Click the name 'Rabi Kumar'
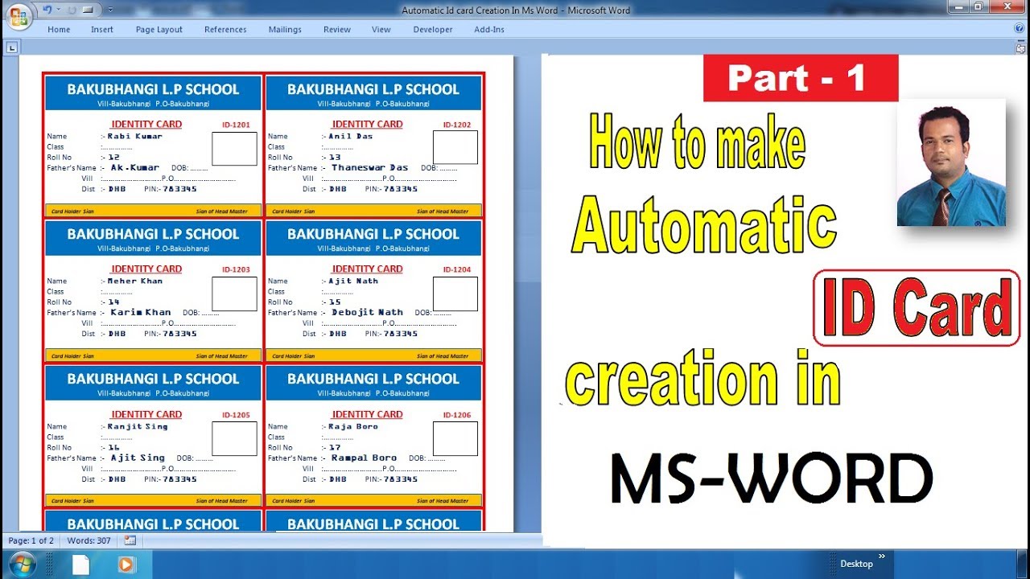The height and width of the screenshot is (579, 1030). pyautogui.click(x=135, y=136)
